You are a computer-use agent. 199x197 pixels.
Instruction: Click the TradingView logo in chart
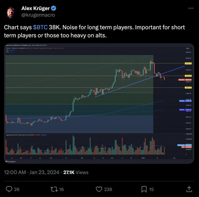pos(10,161)
